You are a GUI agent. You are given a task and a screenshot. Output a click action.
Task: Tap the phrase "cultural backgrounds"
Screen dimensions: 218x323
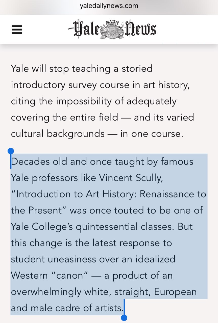click(58, 134)
